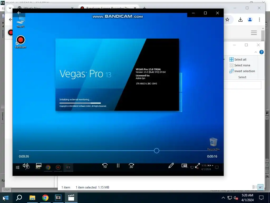Open a new tab in Chrome
Screen dimensions: 270x203
click(144, 8)
